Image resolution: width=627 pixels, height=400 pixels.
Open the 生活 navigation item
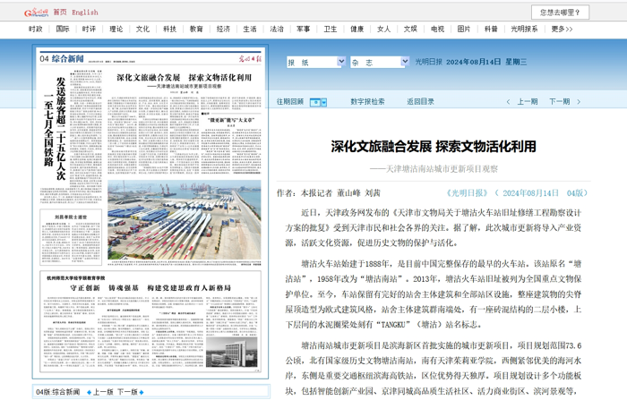tap(250, 30)
